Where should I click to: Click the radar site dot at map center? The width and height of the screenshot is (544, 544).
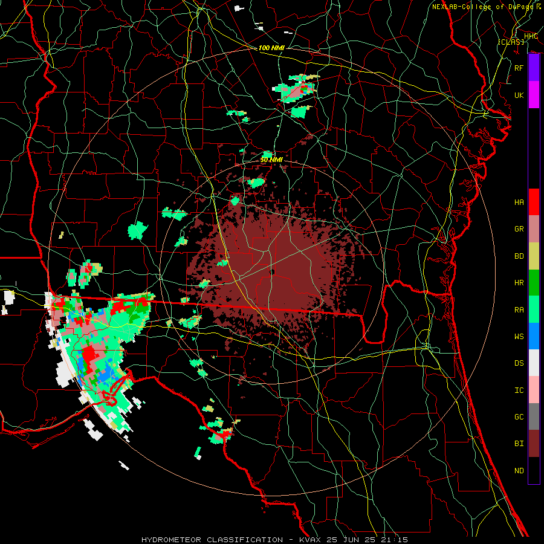click(x=273, y=272)
